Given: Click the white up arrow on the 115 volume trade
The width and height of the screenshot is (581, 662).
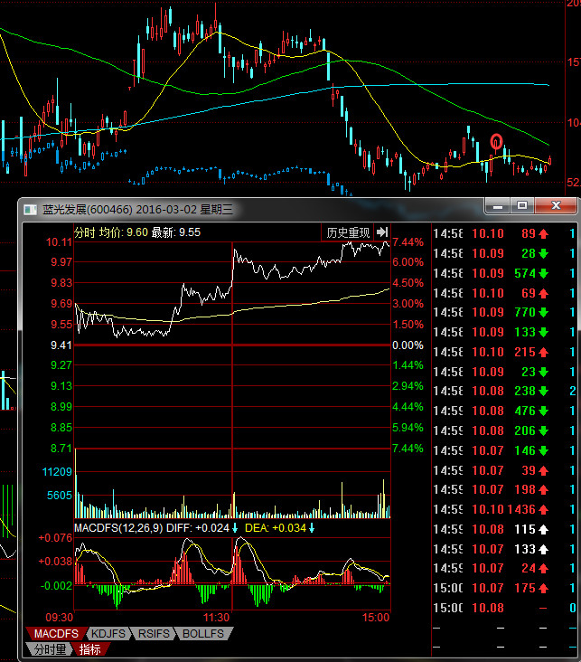Looking at the screenshot, I should click(x=543, y=529).
